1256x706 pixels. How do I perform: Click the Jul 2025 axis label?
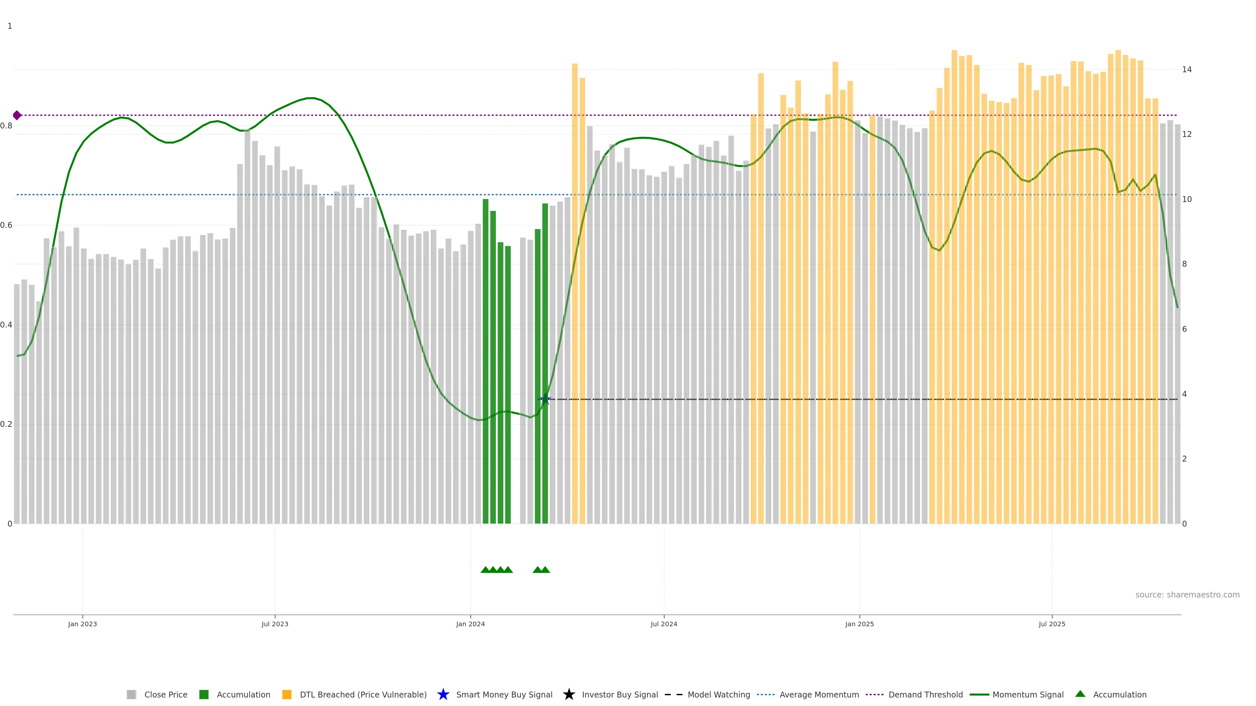point(1052,624)
